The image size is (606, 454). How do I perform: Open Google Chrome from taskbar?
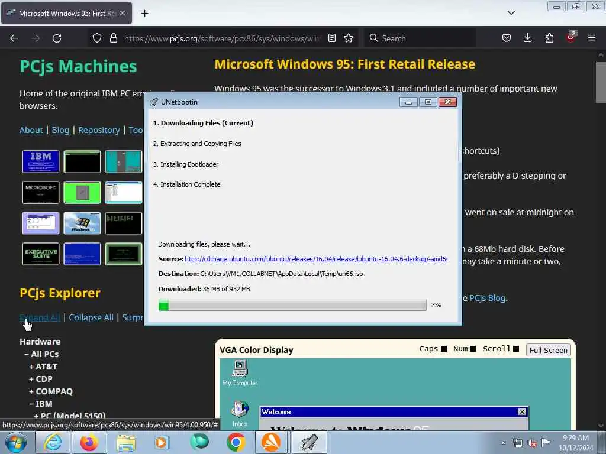coord(236,442)
